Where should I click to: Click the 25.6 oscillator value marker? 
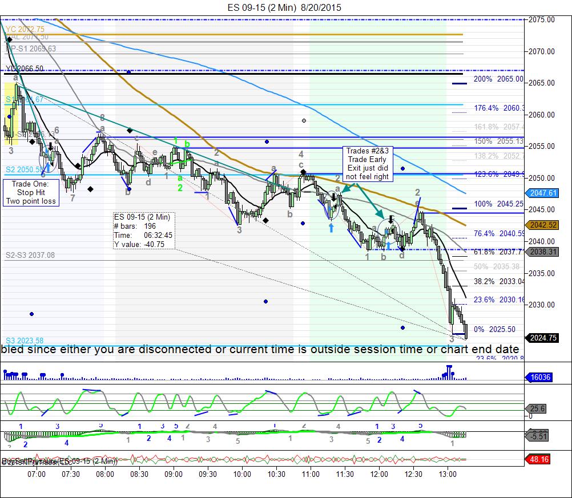(x=536, y=408)
